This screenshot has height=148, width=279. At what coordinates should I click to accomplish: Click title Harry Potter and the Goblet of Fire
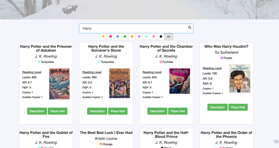click(46, 135)
